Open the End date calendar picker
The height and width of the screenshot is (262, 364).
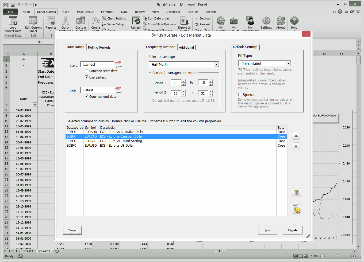[x=118, y=90]
